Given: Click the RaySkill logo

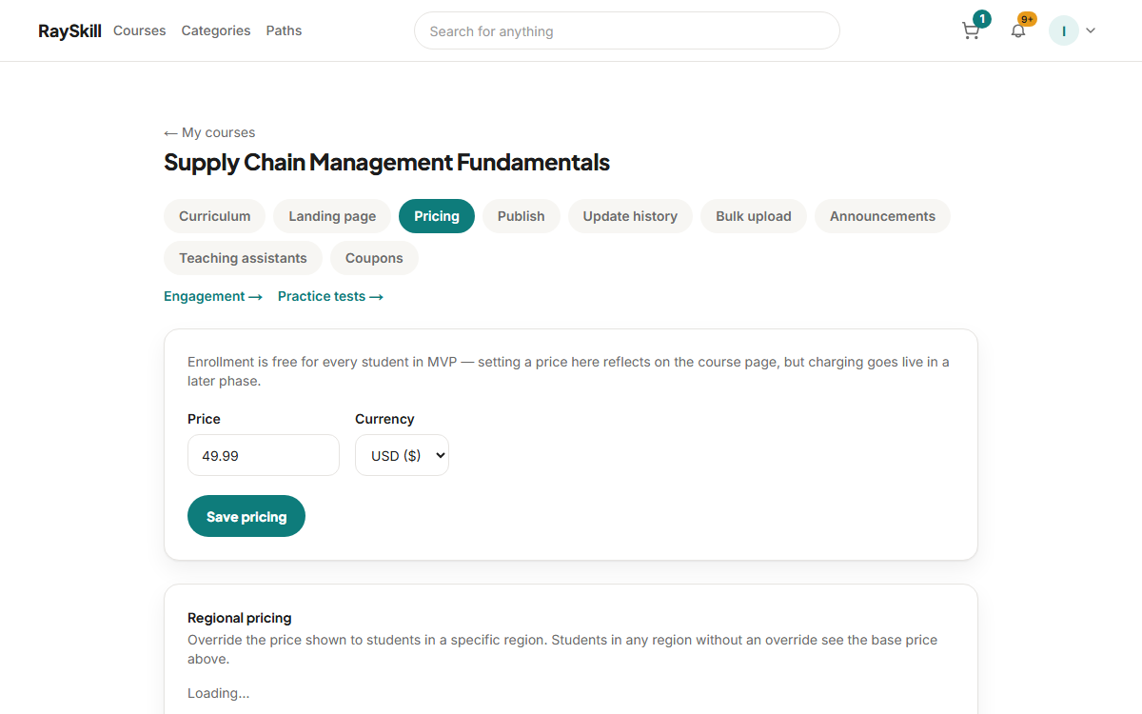Looking at the screenshot, I should click(69, 30).
